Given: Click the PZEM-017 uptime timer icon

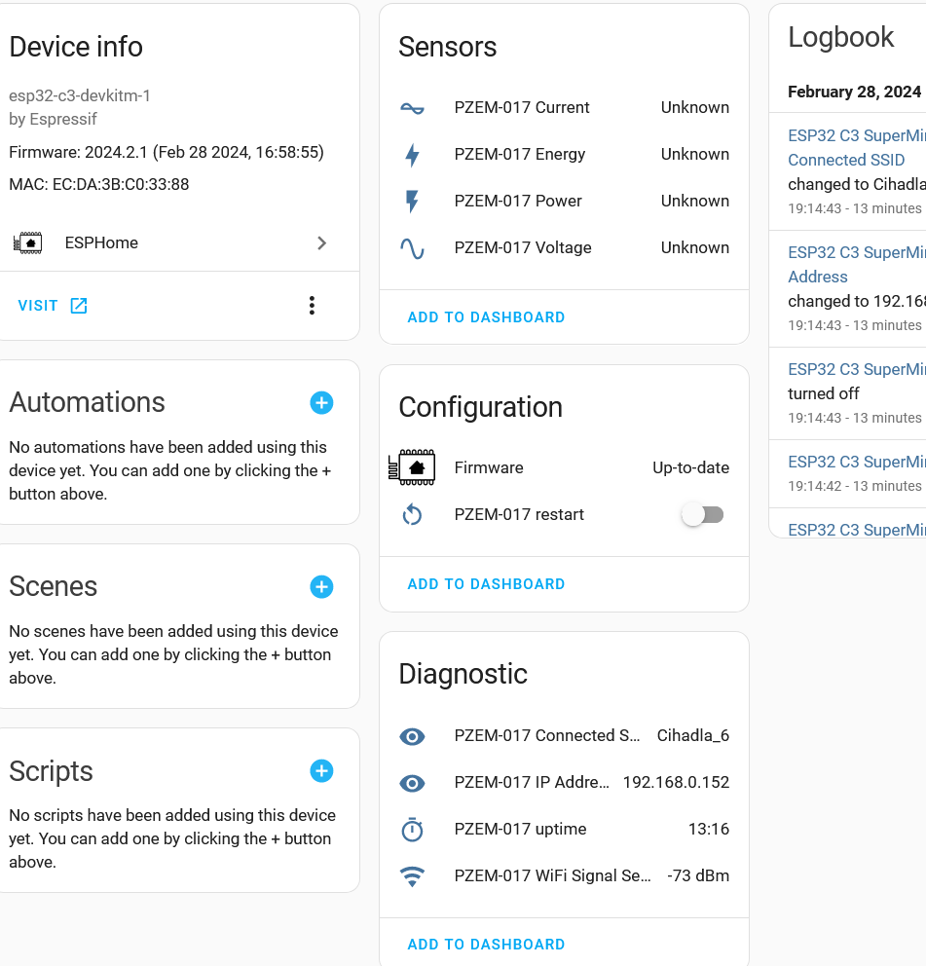Looking at the screenshot, I should tap(412, 830).
